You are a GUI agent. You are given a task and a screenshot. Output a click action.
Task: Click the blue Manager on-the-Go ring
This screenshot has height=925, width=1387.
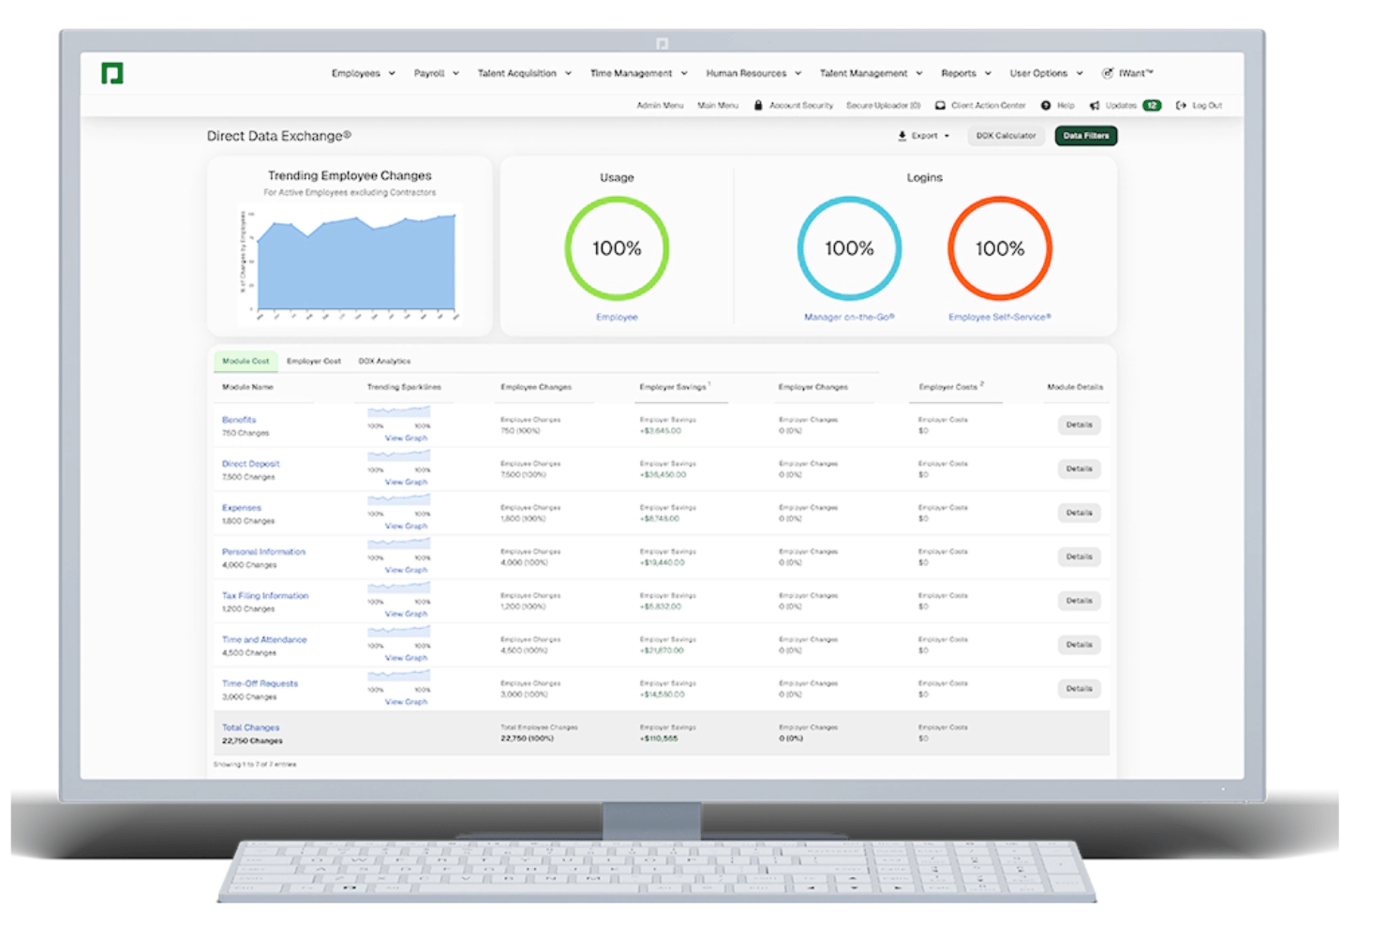coord(849,248)
